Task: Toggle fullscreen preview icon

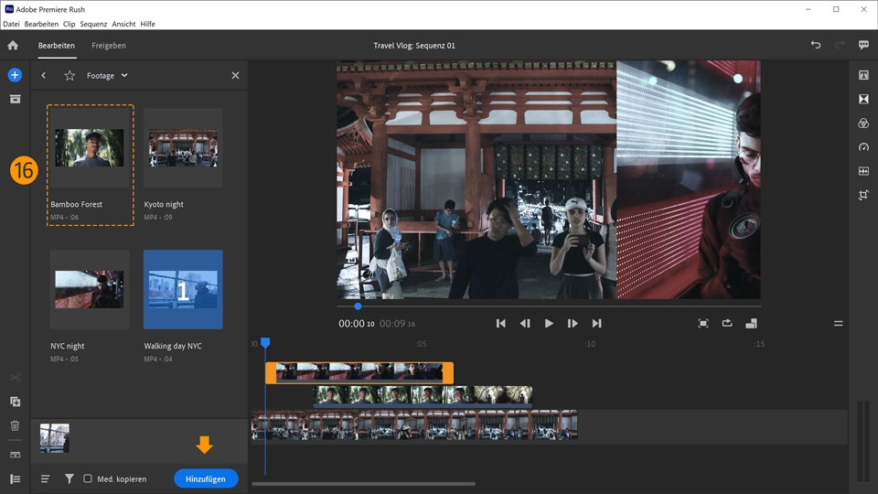Action: (703, 323)
